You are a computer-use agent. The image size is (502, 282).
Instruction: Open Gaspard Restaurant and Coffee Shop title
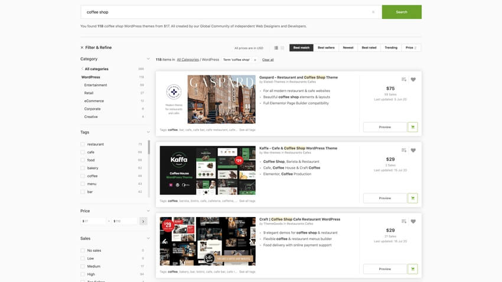tap(298, 77)
